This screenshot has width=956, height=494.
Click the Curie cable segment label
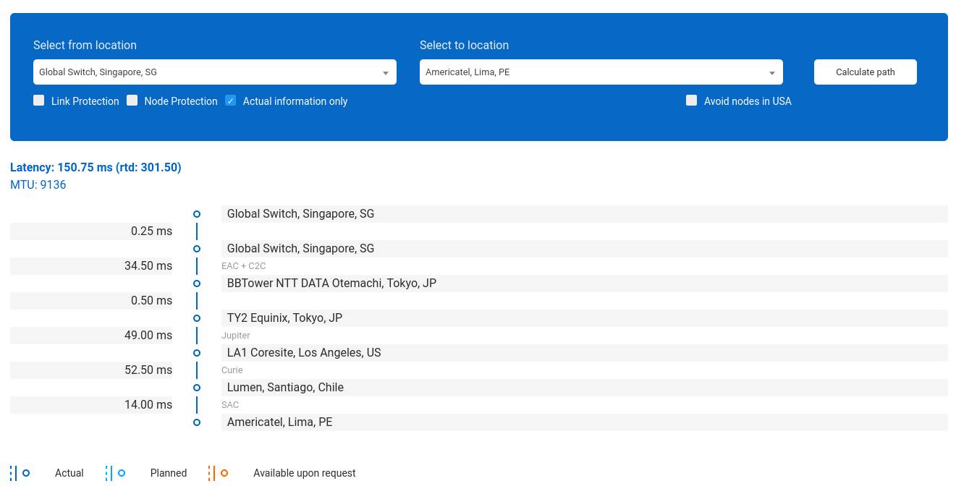(232, 370)
